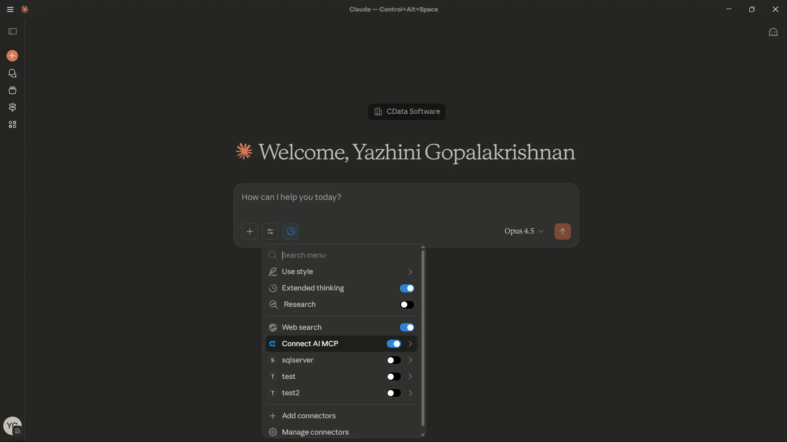The width and height of the screenshot is (787, 442).
Task: Toggle the sidebar panel icon
Action: pos(12,32)
